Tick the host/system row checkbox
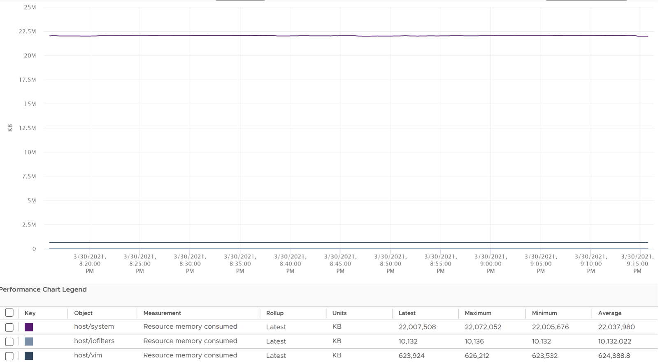660x364 pixels. point(9,327)
